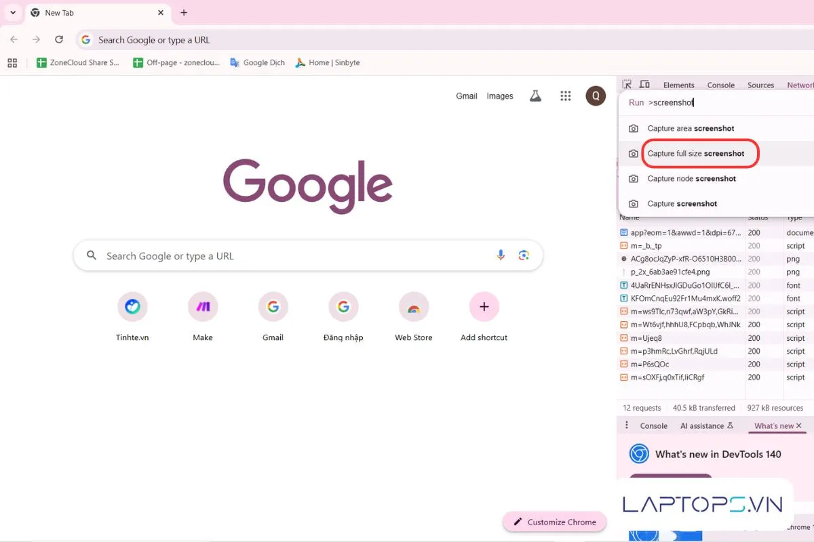
Task: Open the Google apps launcher grid
Action: click(x=566, y=96)
